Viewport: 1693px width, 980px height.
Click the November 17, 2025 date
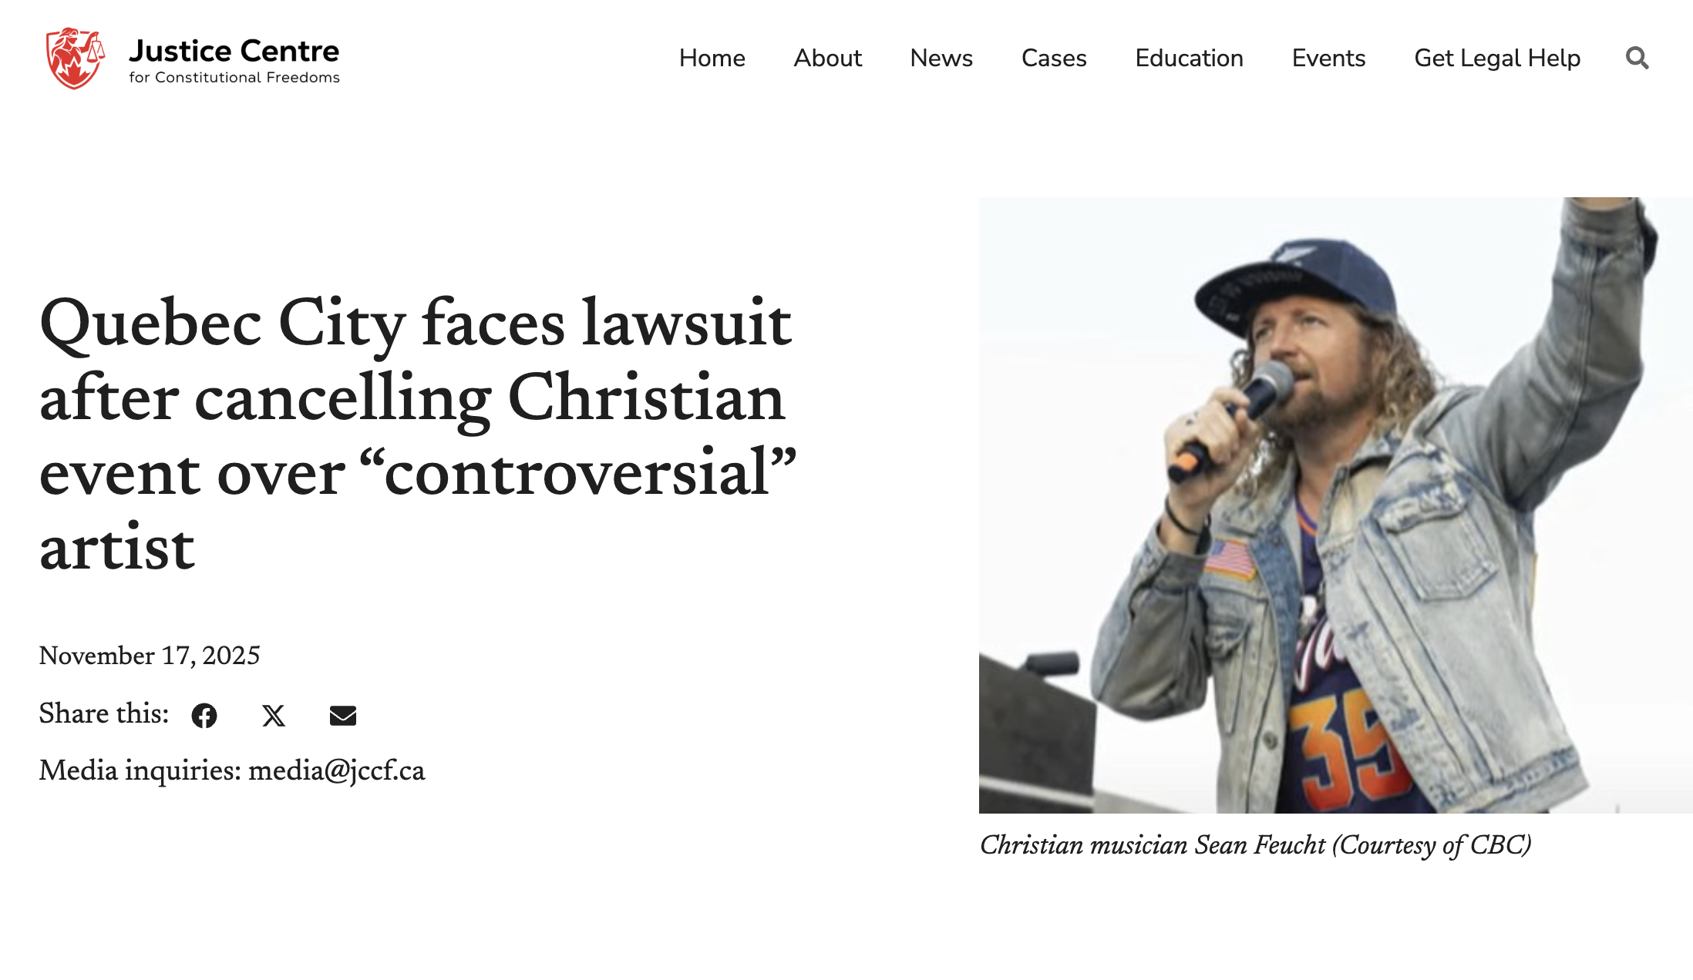(150, 656)
